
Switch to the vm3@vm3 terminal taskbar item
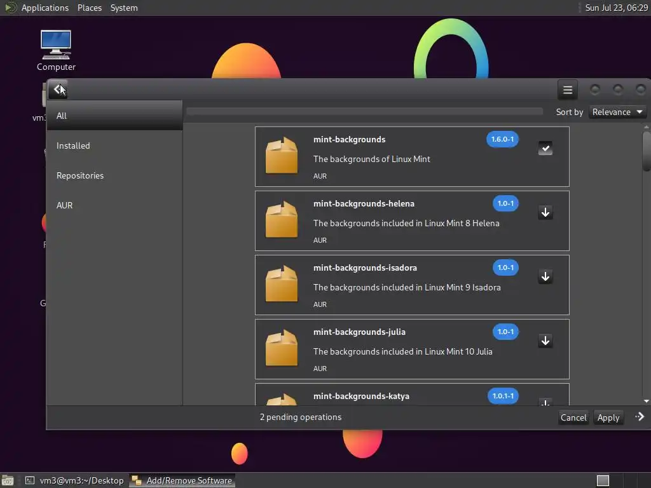75,480
